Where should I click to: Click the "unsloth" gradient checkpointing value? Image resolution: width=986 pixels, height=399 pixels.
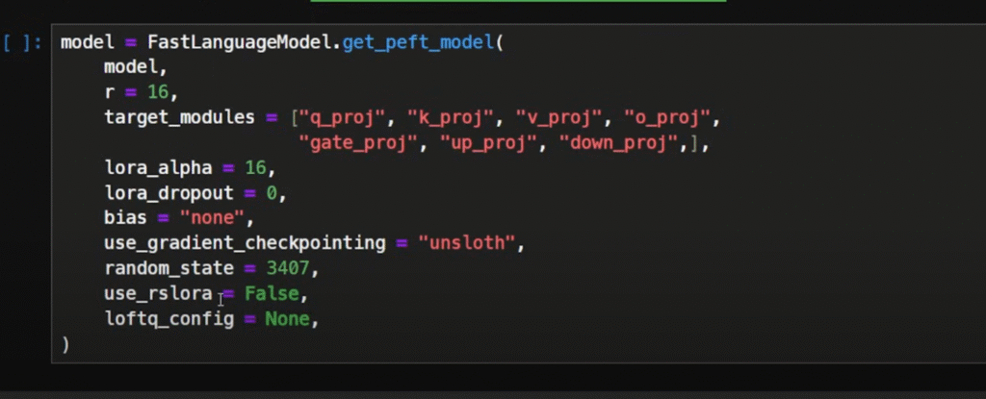[x=467, y=243]
